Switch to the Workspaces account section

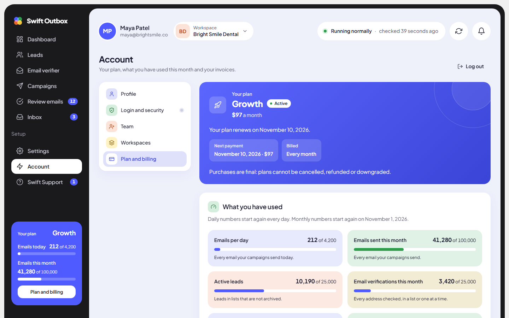point(145,143)
